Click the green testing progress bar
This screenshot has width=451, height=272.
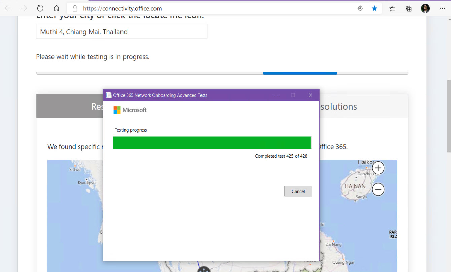[x=212, y=143]
